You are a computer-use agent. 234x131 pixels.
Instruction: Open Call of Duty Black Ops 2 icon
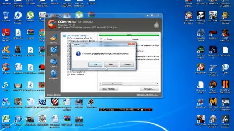point(225,87)
